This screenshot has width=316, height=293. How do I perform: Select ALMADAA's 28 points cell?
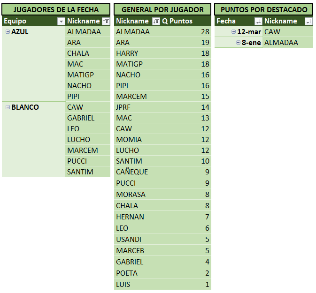click(205, 32)
